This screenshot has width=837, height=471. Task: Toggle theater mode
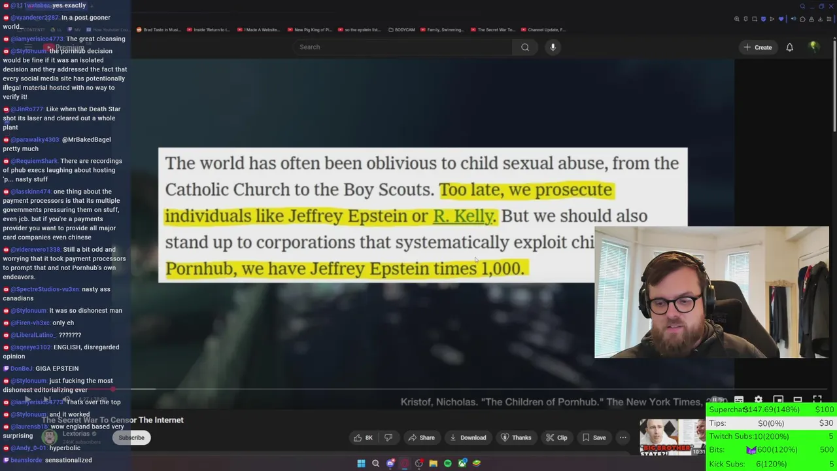798,400
